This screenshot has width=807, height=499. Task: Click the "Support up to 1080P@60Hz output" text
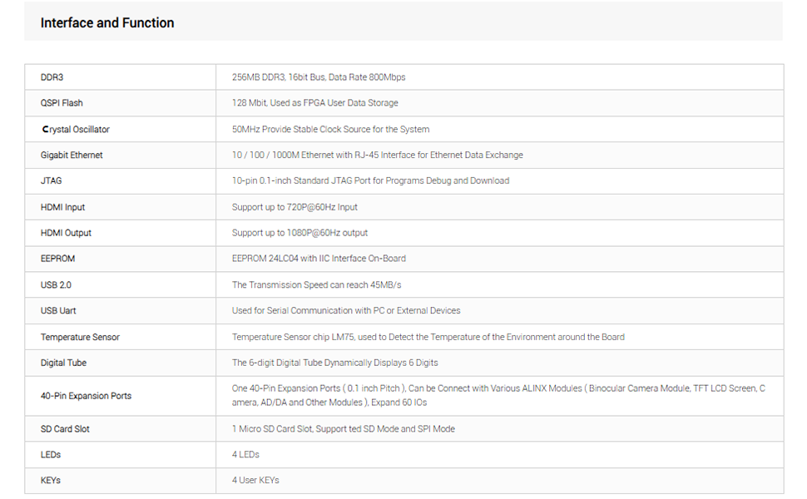(300, 233)
